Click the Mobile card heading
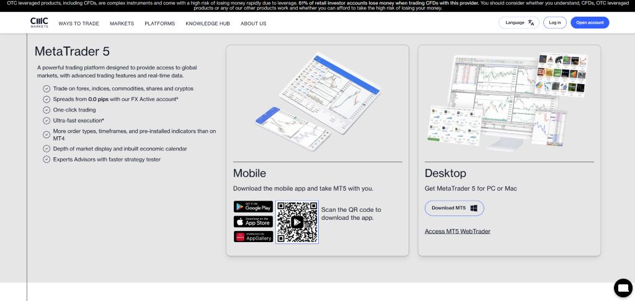The height and width of the screenshot is (301, 635). (x=249, y=173)
